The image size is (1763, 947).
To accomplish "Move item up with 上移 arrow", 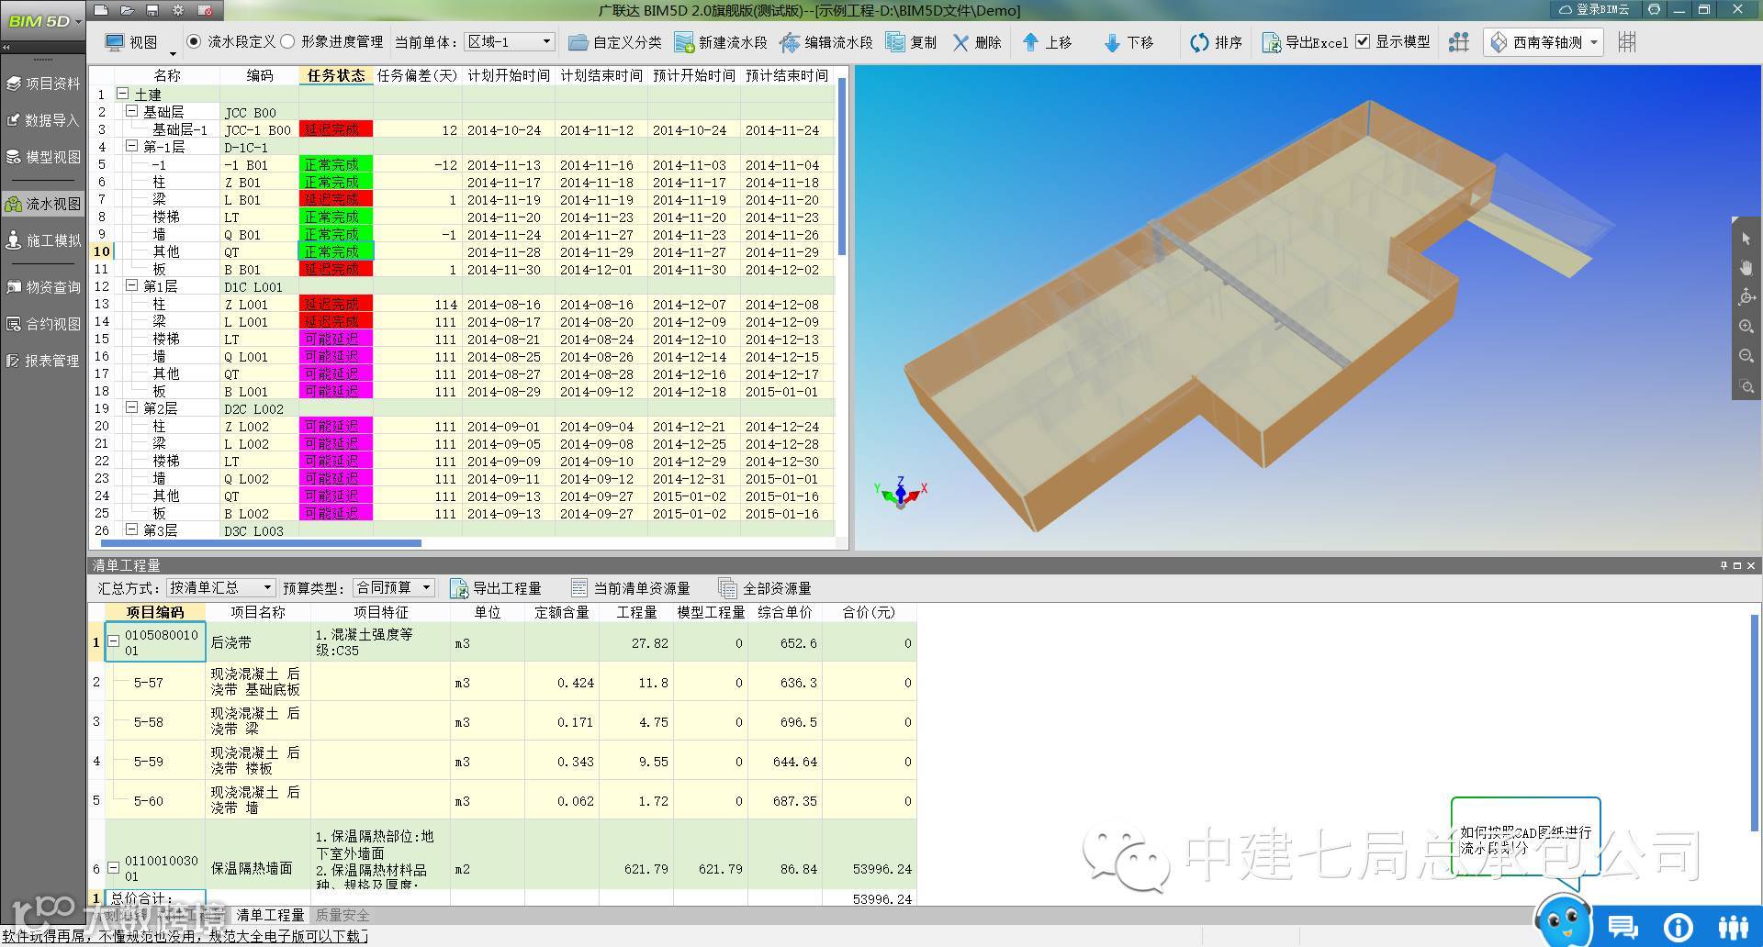I will [1047, 42].
